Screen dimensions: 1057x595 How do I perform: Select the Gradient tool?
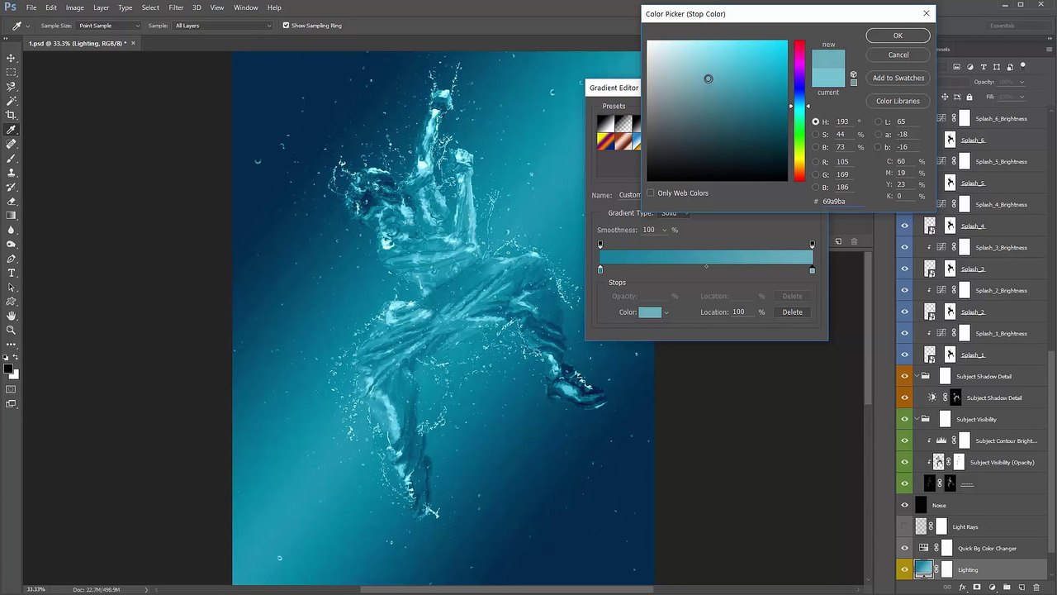[x=12, y=216]
